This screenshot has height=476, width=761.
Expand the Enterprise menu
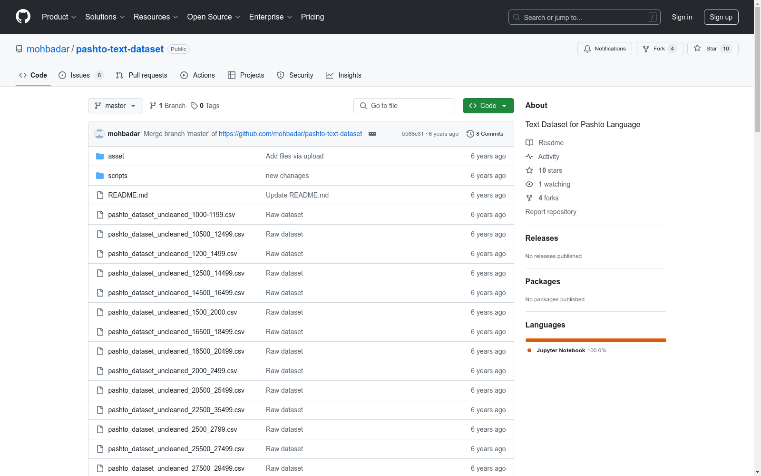click(x=271, y=17)
